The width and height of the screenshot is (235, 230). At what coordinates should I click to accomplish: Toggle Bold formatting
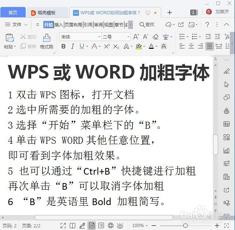click(x=64, y=46)
